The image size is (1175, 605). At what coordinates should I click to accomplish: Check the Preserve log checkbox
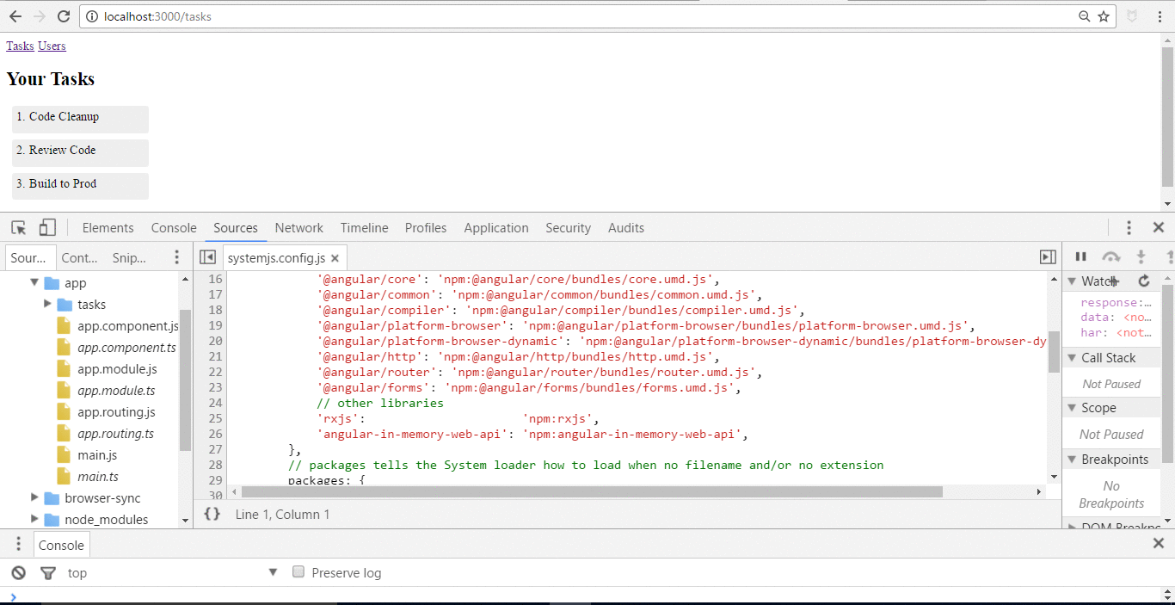298,571
